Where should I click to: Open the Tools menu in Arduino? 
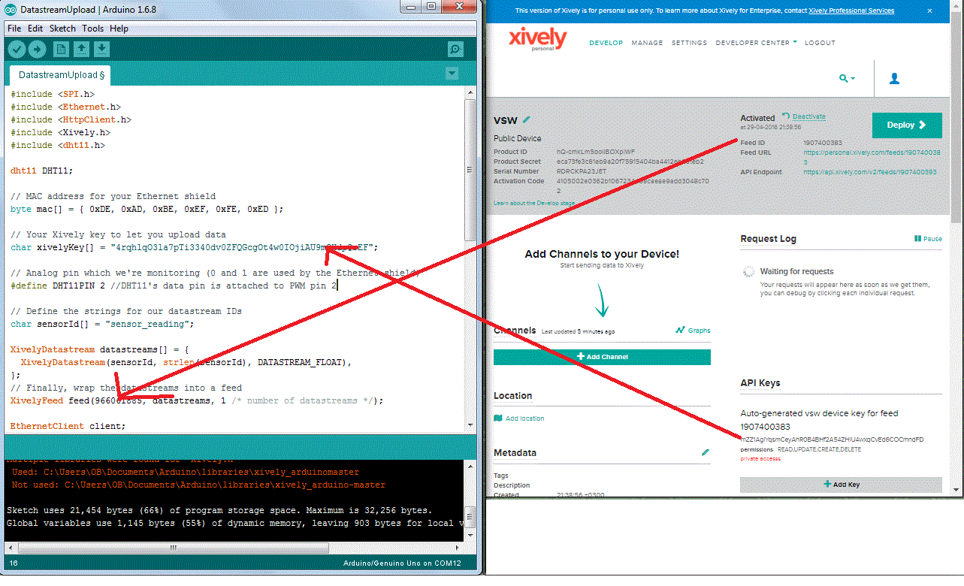[x=92, y=29]
